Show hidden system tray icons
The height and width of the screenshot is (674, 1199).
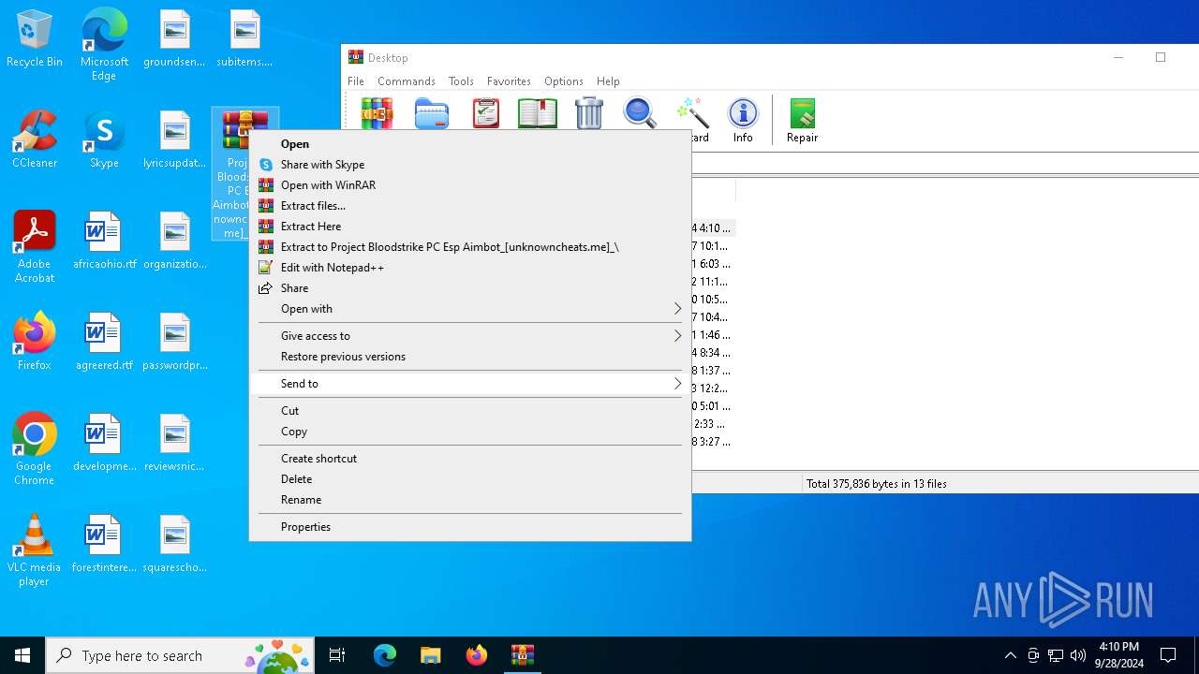[1010, 655]
